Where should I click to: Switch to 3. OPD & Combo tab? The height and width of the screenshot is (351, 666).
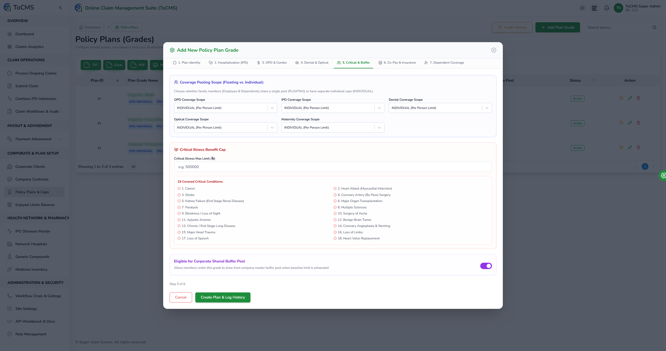(x=271, y=63)
